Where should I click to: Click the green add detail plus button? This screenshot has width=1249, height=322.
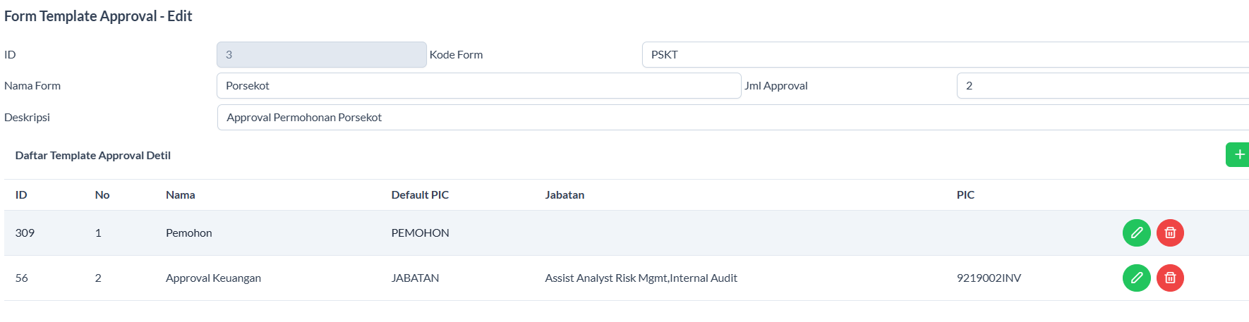tap(1238, 155)
